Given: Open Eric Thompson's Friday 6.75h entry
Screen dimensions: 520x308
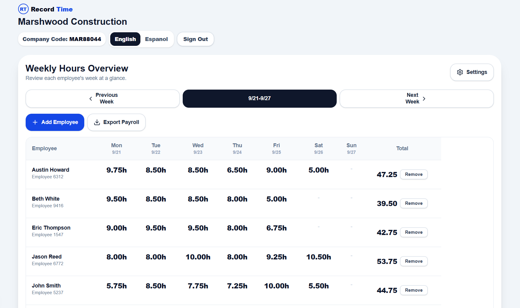Looking at the screenshot, I should coord(277,228).
